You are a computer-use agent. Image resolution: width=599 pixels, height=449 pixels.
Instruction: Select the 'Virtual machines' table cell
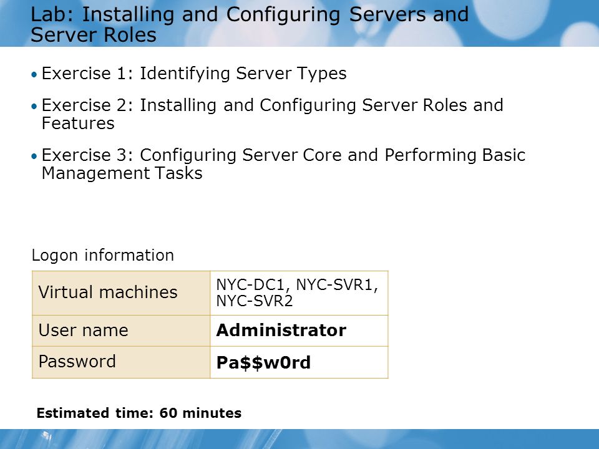121,293
